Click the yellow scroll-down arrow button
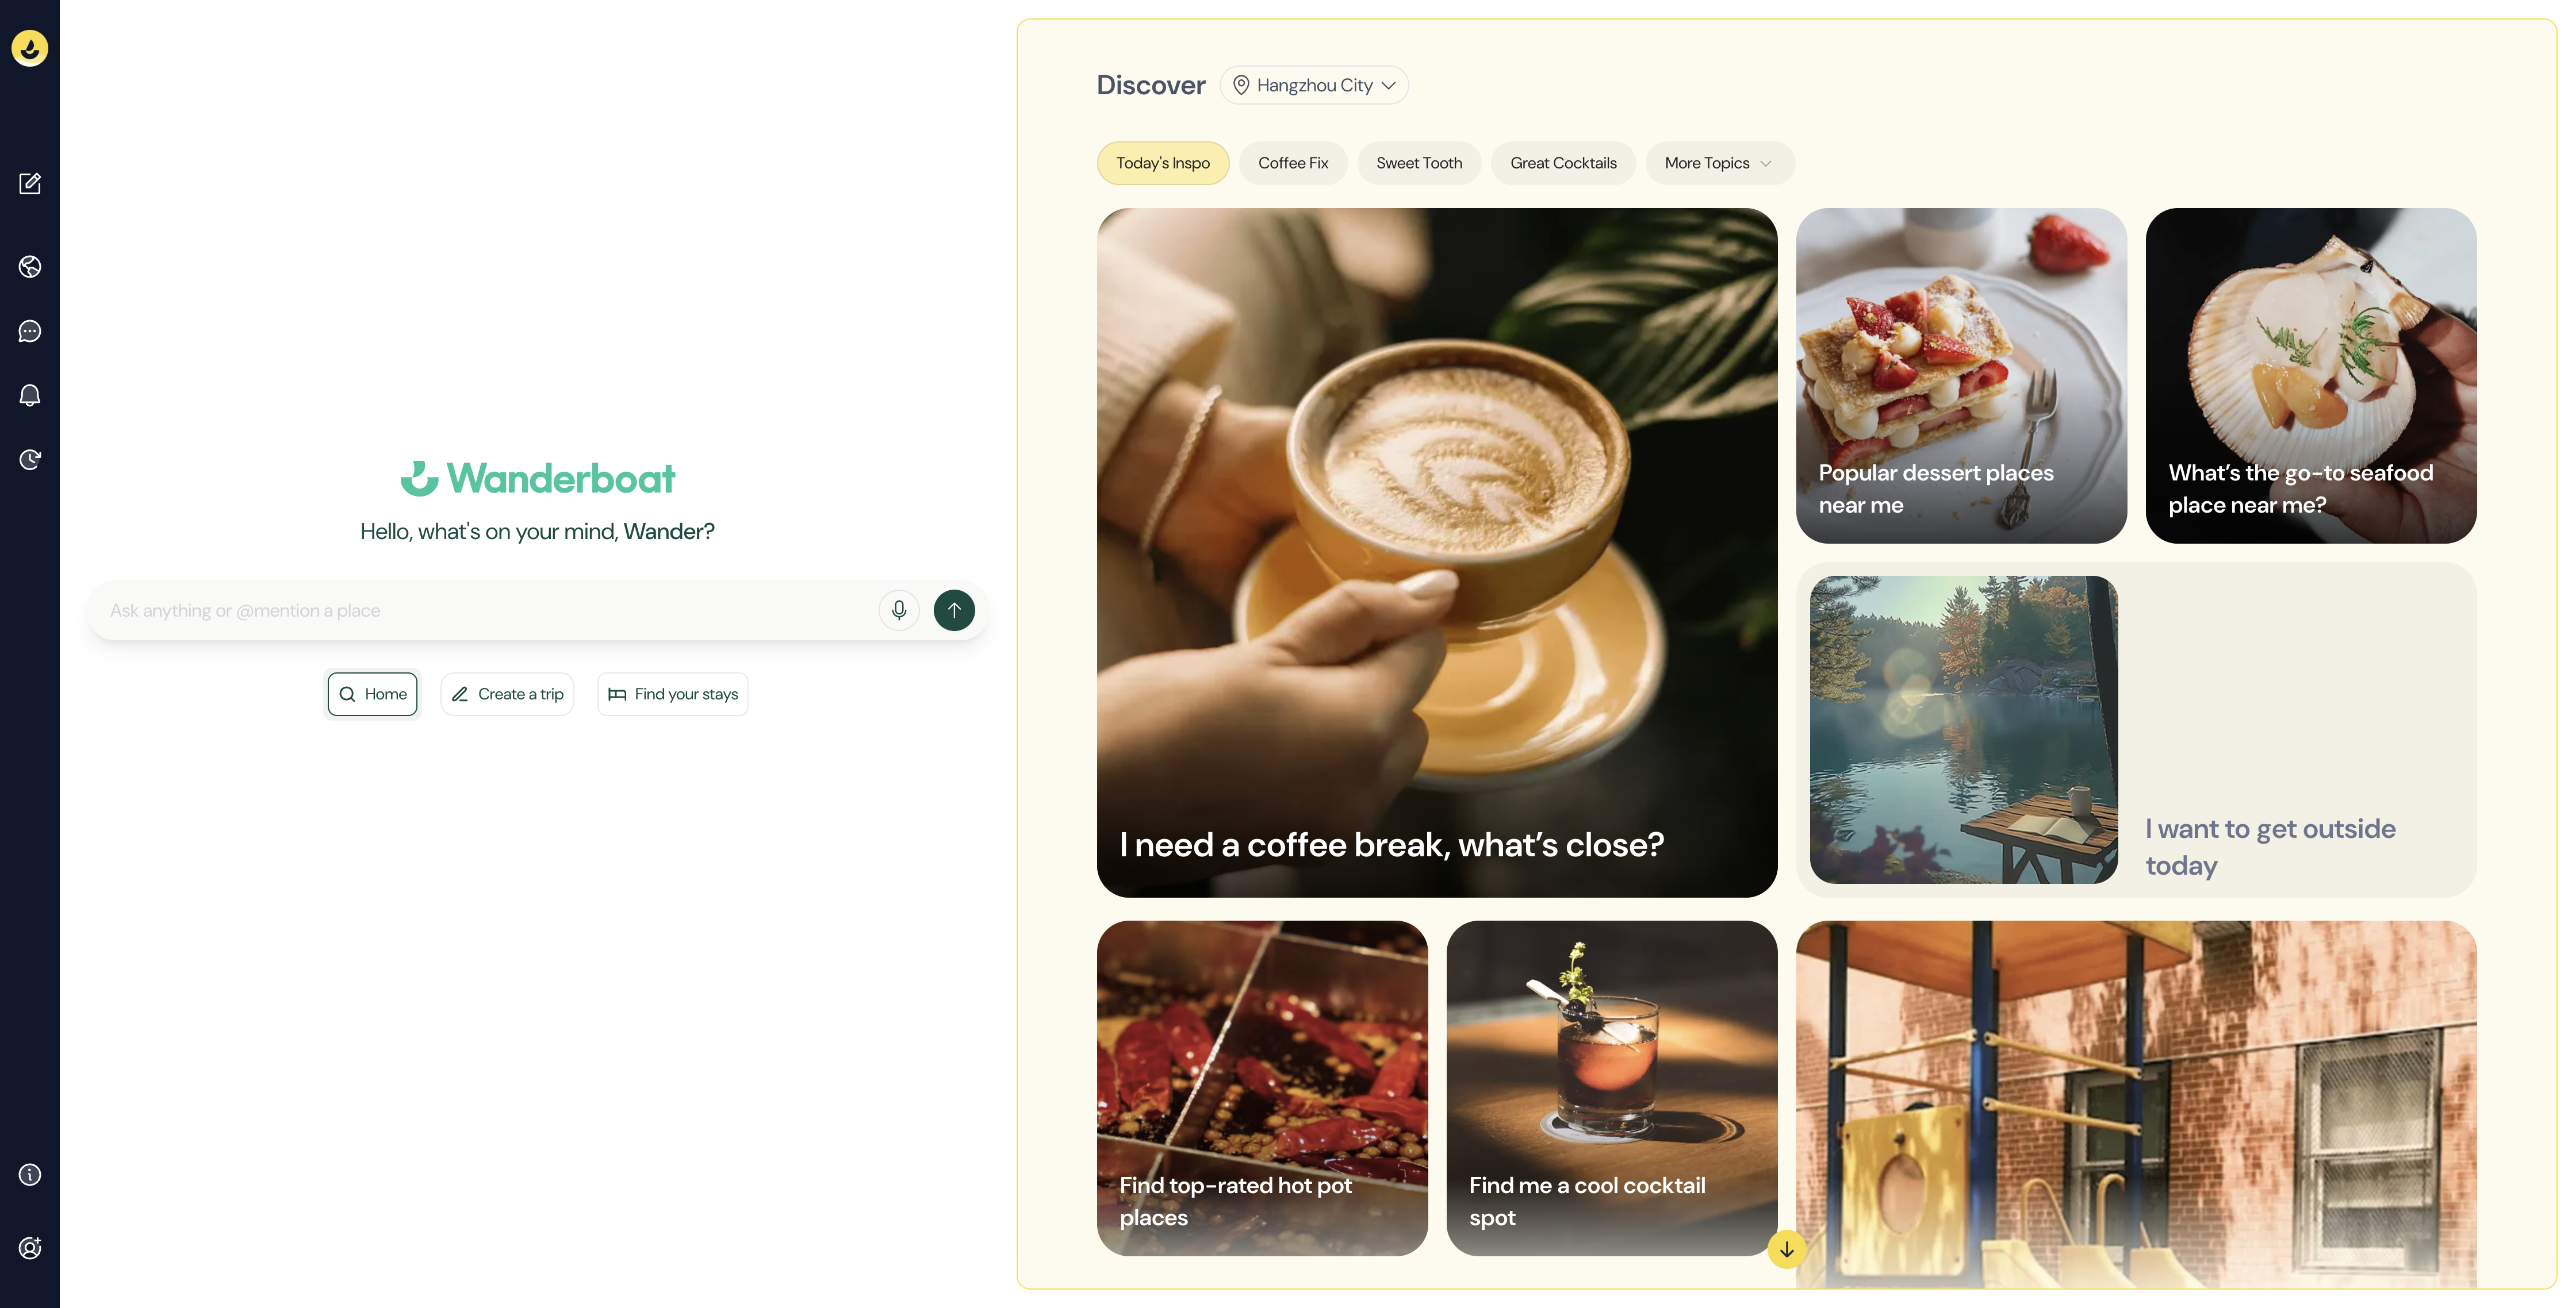Screen dimensions: 2576x1308 pos(1786,1249)
